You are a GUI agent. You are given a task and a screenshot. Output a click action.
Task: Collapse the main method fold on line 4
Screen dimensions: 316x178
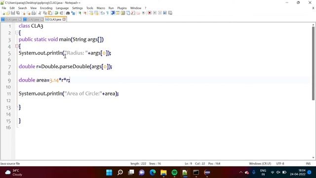pyautogui.click(x=17, y=46)
